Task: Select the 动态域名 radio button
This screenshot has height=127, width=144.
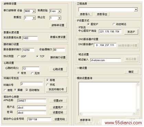Action: pyautogui.click(x=114, y=24)
